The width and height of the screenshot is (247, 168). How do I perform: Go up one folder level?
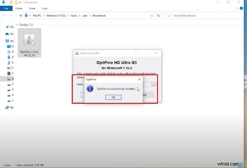coord(21,16)
